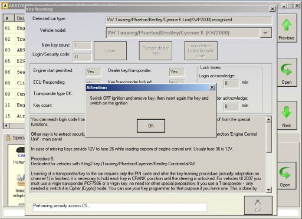Select unit row 08 in list
Viewport: 302px width, 219px height.
click(x=14, y=83)
